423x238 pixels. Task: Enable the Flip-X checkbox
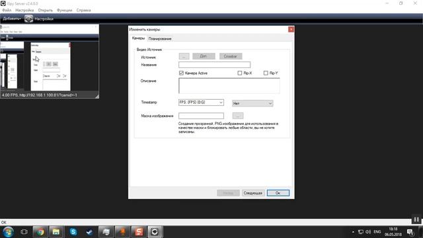coord(239,73)
